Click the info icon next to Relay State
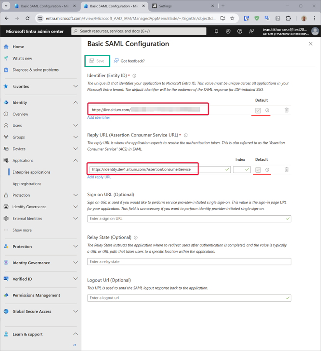Image resolution: width=321 pixels, height=351 pixels. pyautogui.click(x=136, y=237)
